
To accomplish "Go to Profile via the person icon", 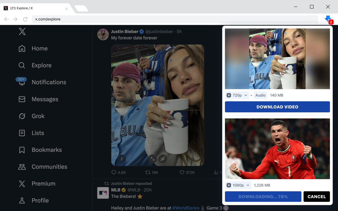I will pyautogui.click(x=22, y=200).
